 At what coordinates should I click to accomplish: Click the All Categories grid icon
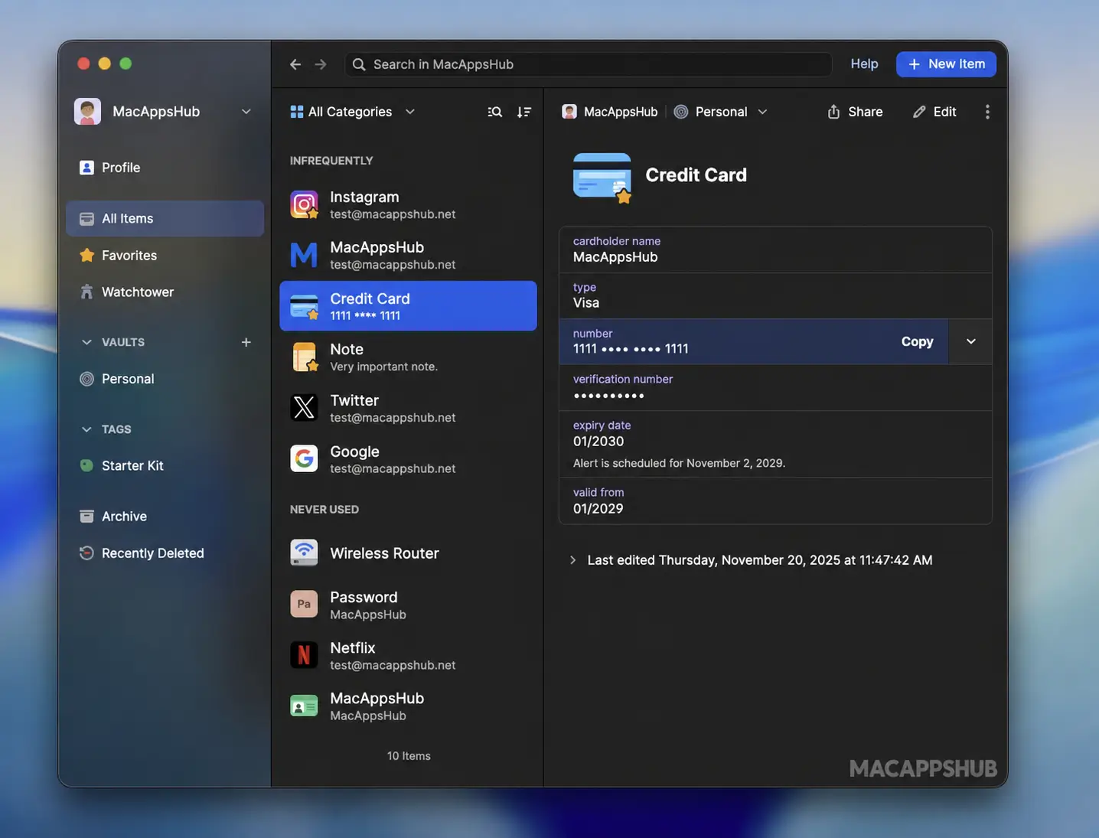[297, 112]
